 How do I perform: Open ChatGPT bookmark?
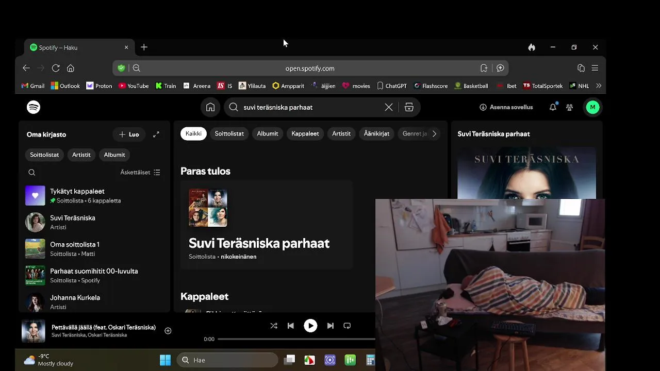point(392,86)
